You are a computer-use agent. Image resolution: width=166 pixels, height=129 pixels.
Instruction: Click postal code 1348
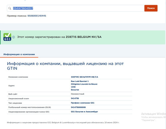[73, 87]
